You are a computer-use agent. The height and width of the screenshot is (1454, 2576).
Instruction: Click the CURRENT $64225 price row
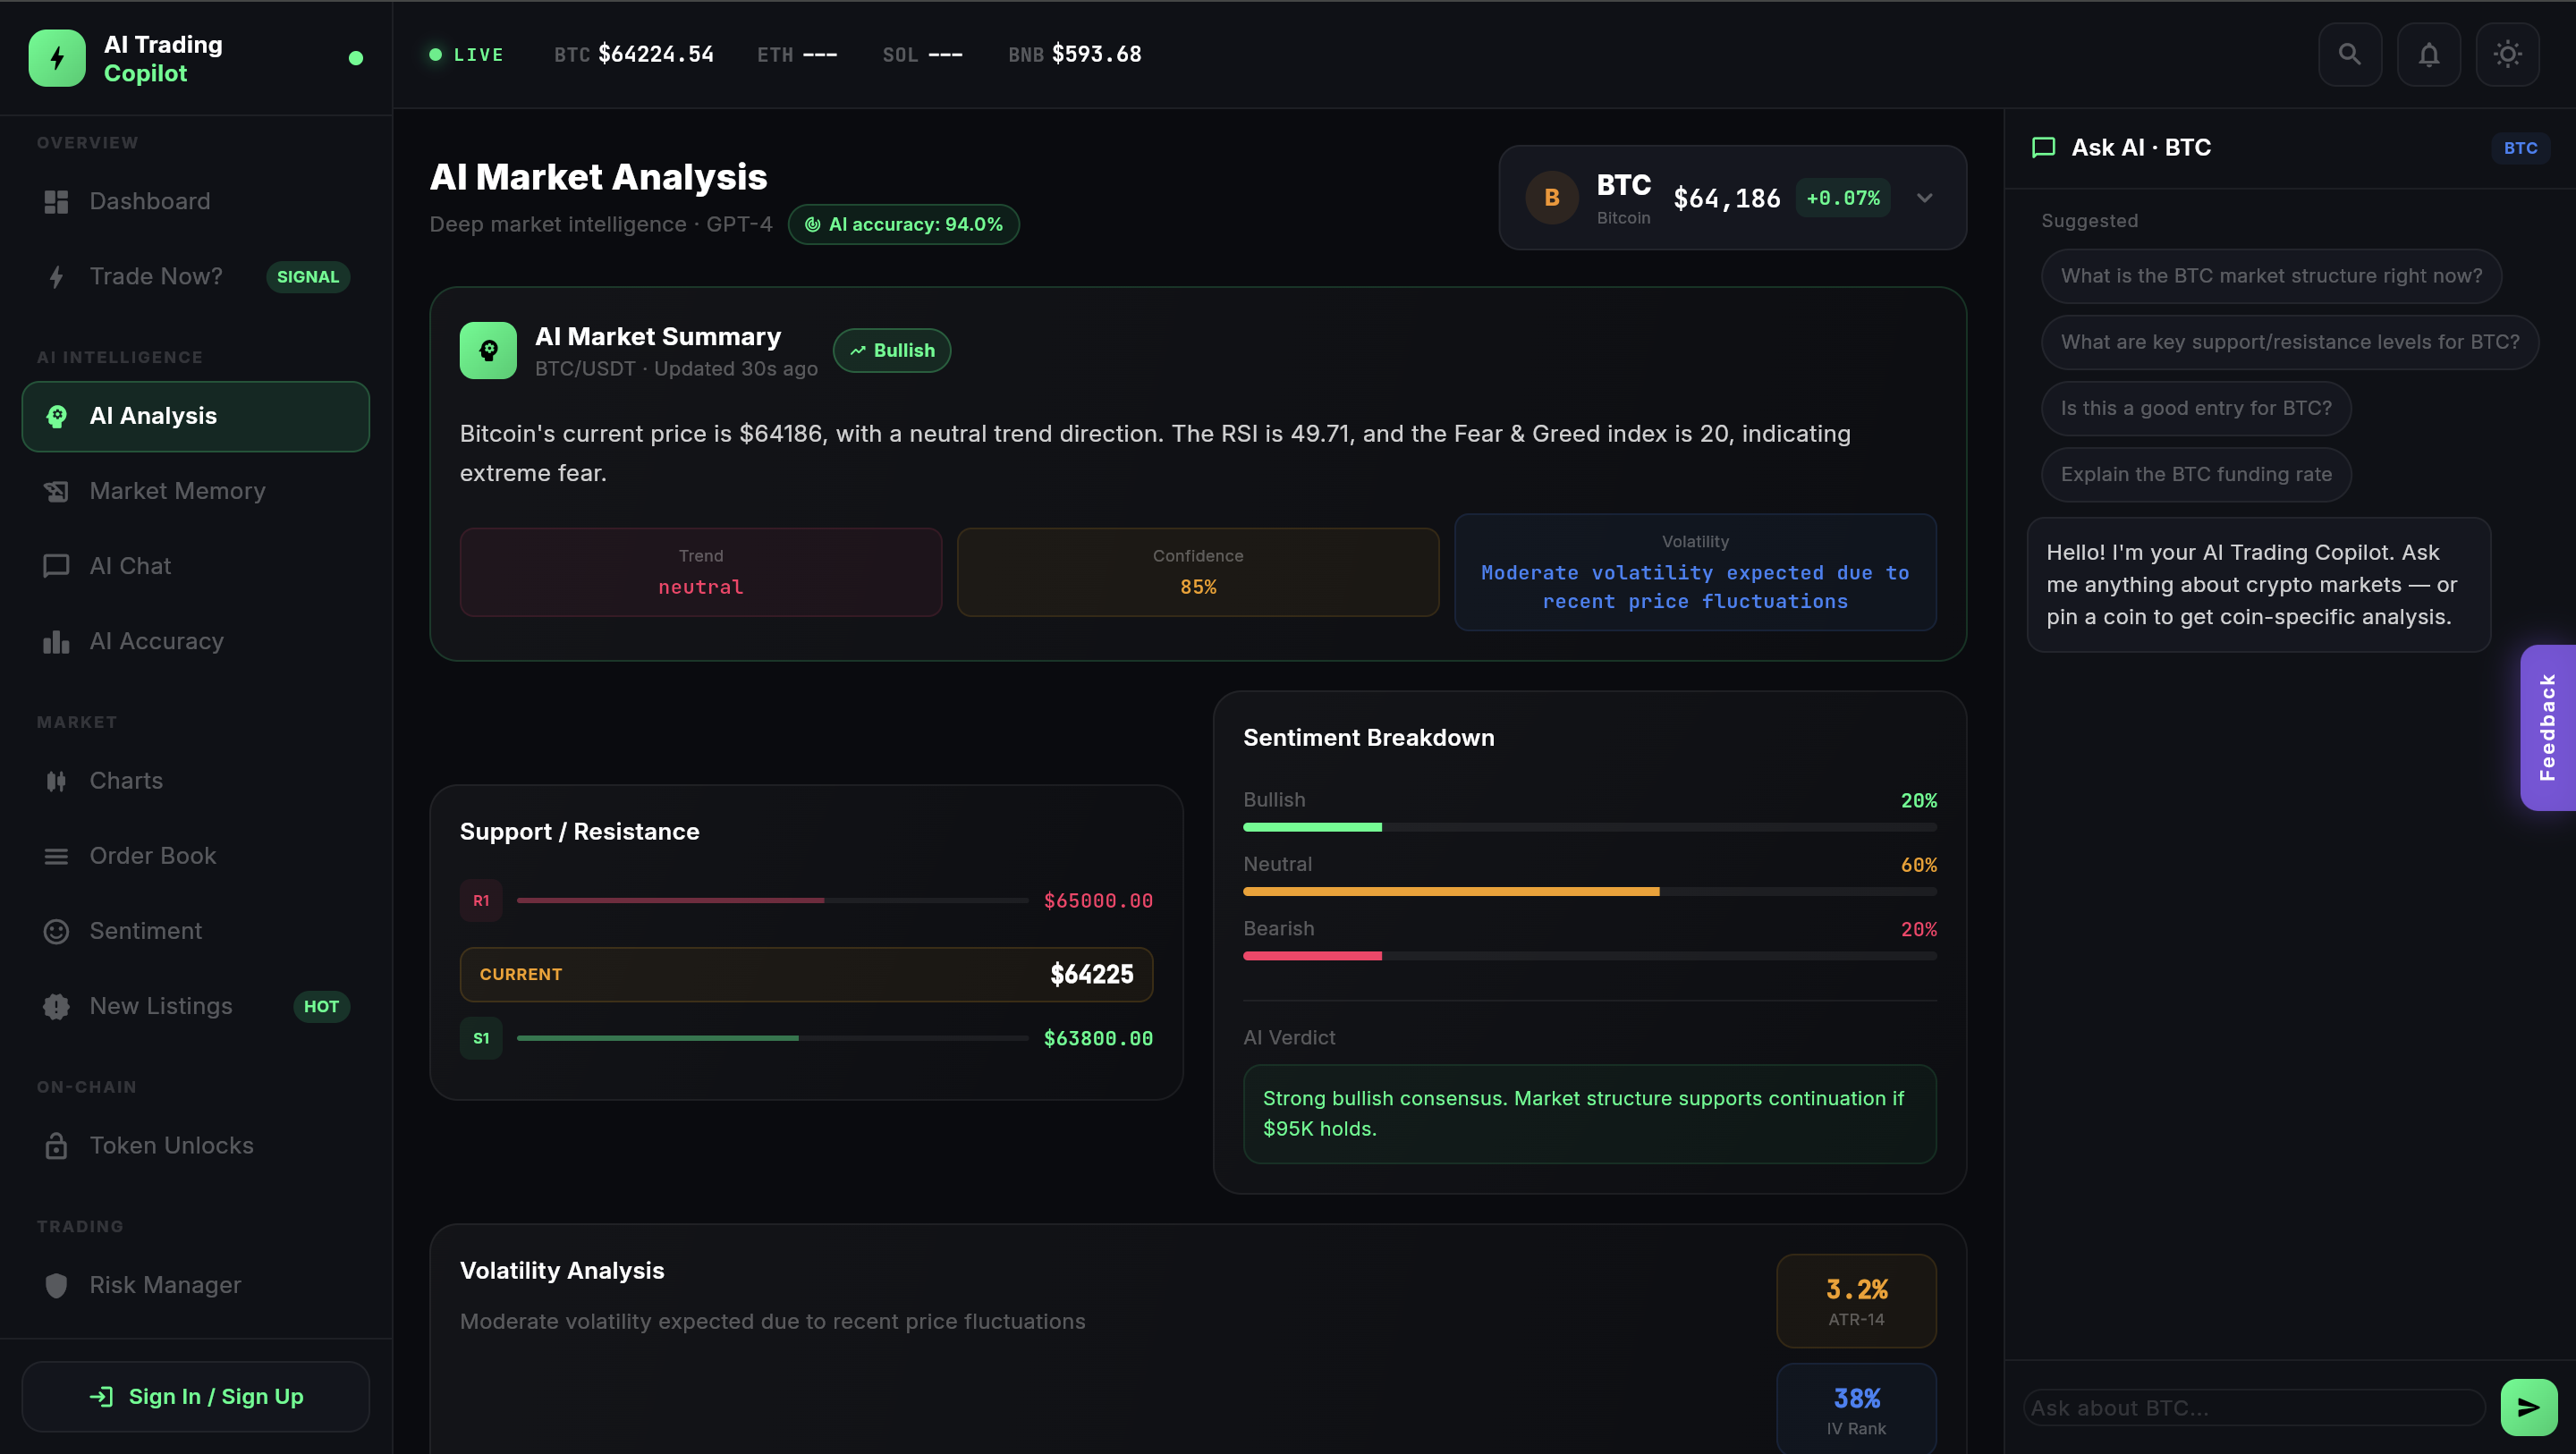click(x=806, y=974)
